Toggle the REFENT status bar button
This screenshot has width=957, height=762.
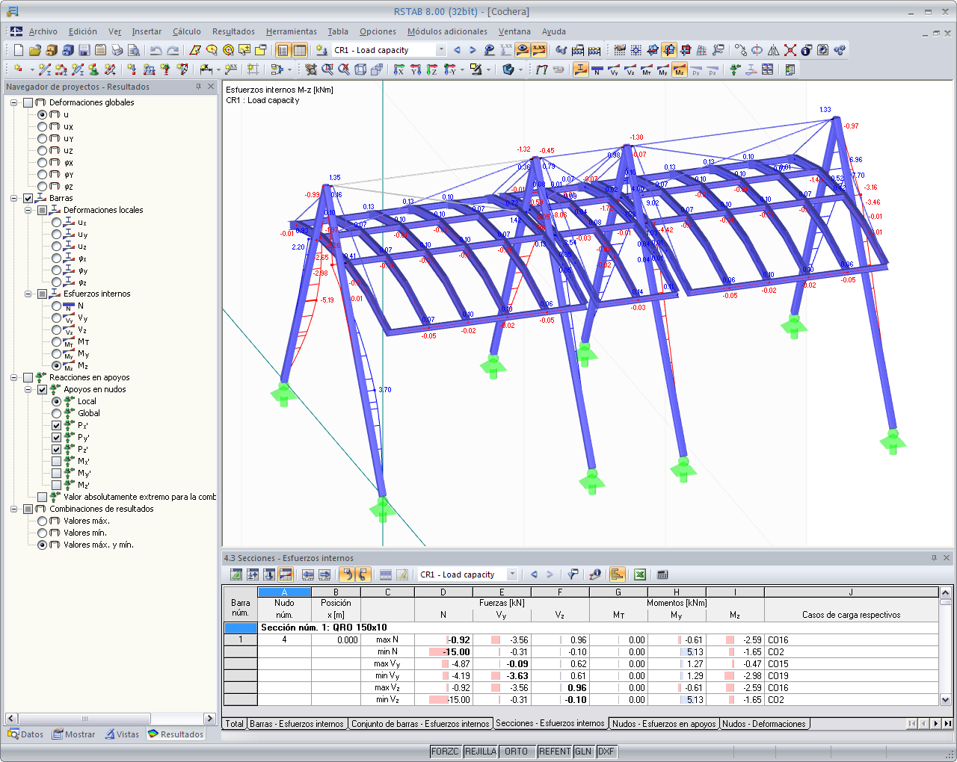pos(555,752)
